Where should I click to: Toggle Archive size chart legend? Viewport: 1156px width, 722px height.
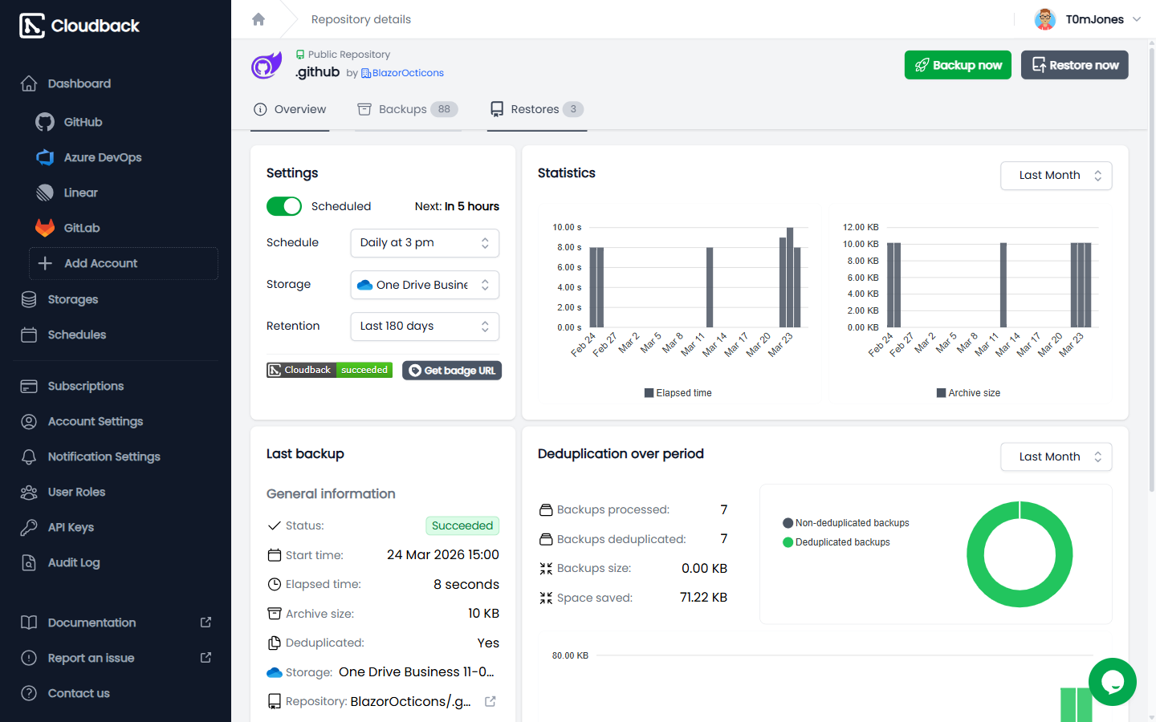point(968,393)
